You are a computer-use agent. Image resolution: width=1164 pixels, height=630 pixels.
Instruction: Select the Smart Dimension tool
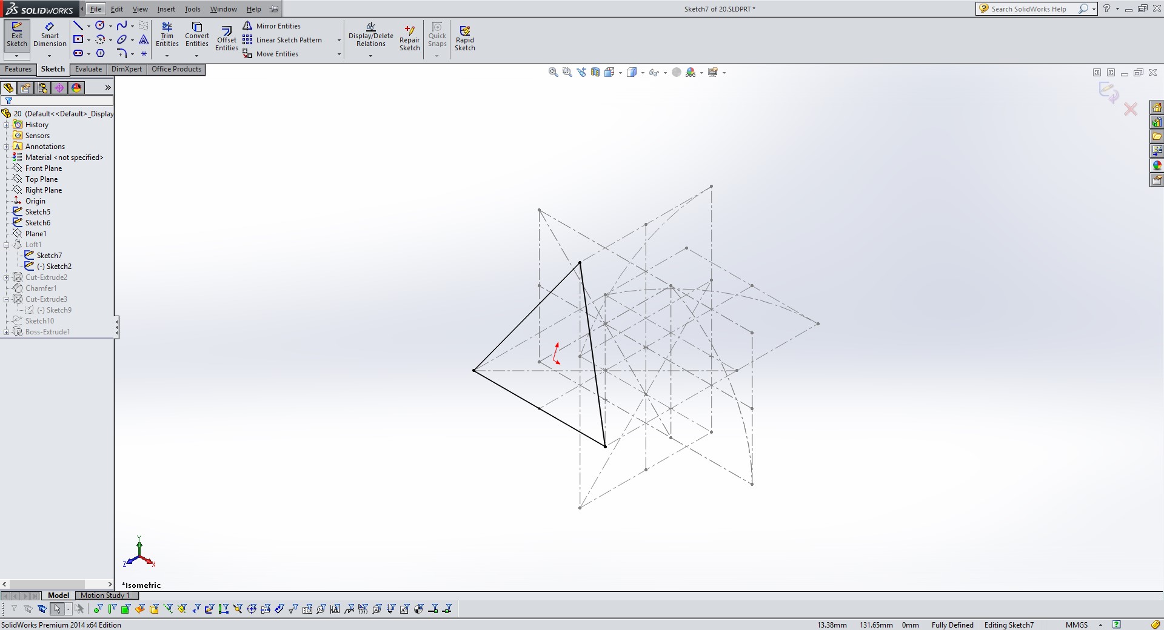click(x=50, y=35)
